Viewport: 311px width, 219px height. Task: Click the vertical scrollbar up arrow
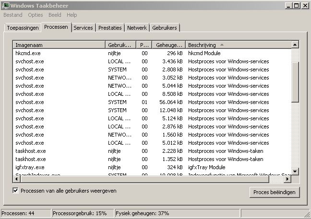[295, 45]
